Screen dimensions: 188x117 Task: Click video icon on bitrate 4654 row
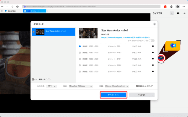153,72
